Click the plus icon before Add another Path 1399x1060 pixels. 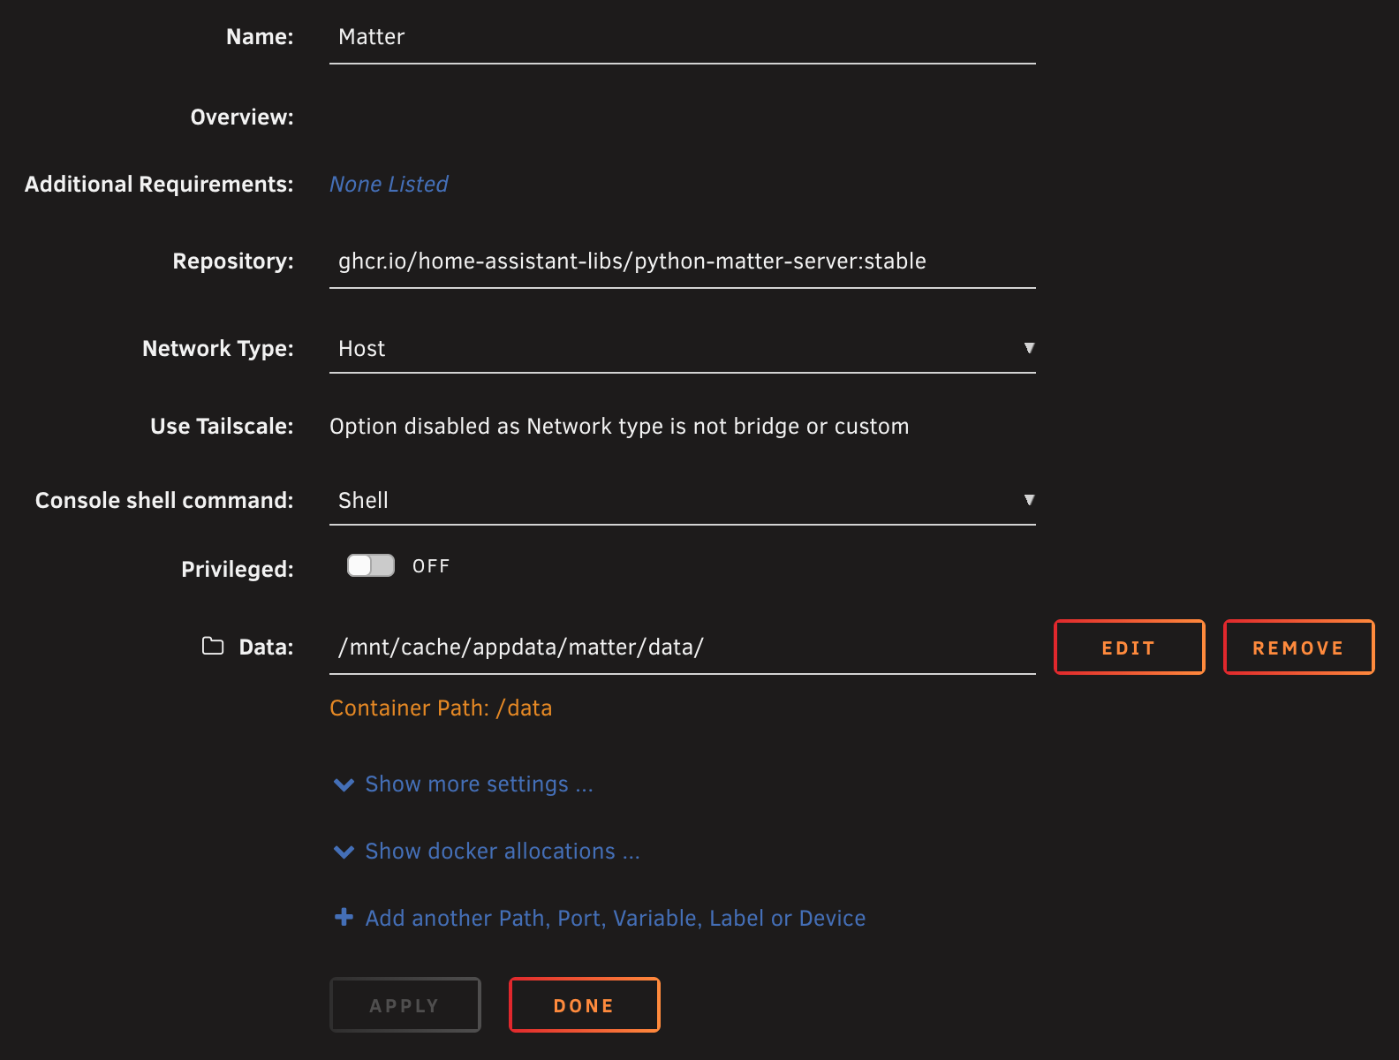click(344, 918)
